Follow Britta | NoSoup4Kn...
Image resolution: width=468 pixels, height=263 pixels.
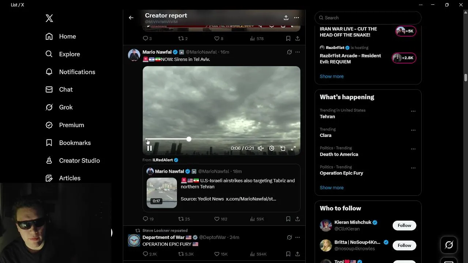[404, 245]
